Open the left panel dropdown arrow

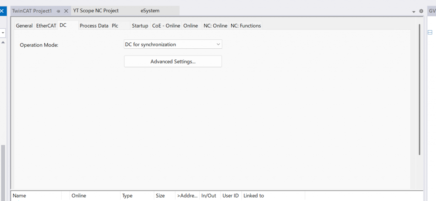[x=3, y=33]
